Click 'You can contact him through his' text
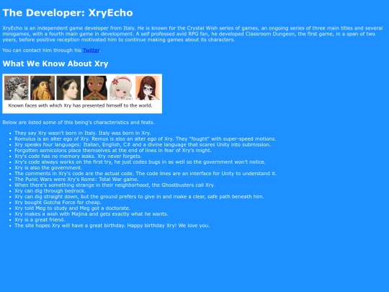Image resolution: width=389 pixels, height=292 pixels. 42,50
